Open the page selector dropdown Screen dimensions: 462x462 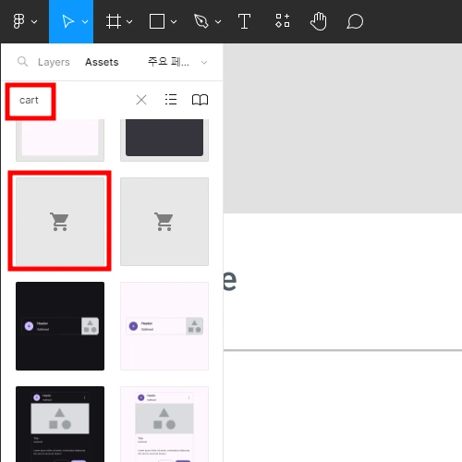[177, 62]
